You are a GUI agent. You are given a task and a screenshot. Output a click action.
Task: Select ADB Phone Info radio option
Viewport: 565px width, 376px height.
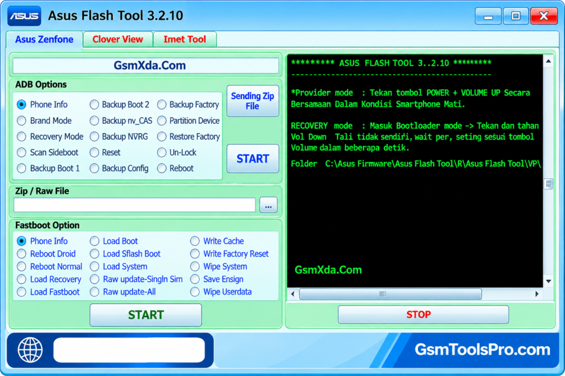point(22,105)
